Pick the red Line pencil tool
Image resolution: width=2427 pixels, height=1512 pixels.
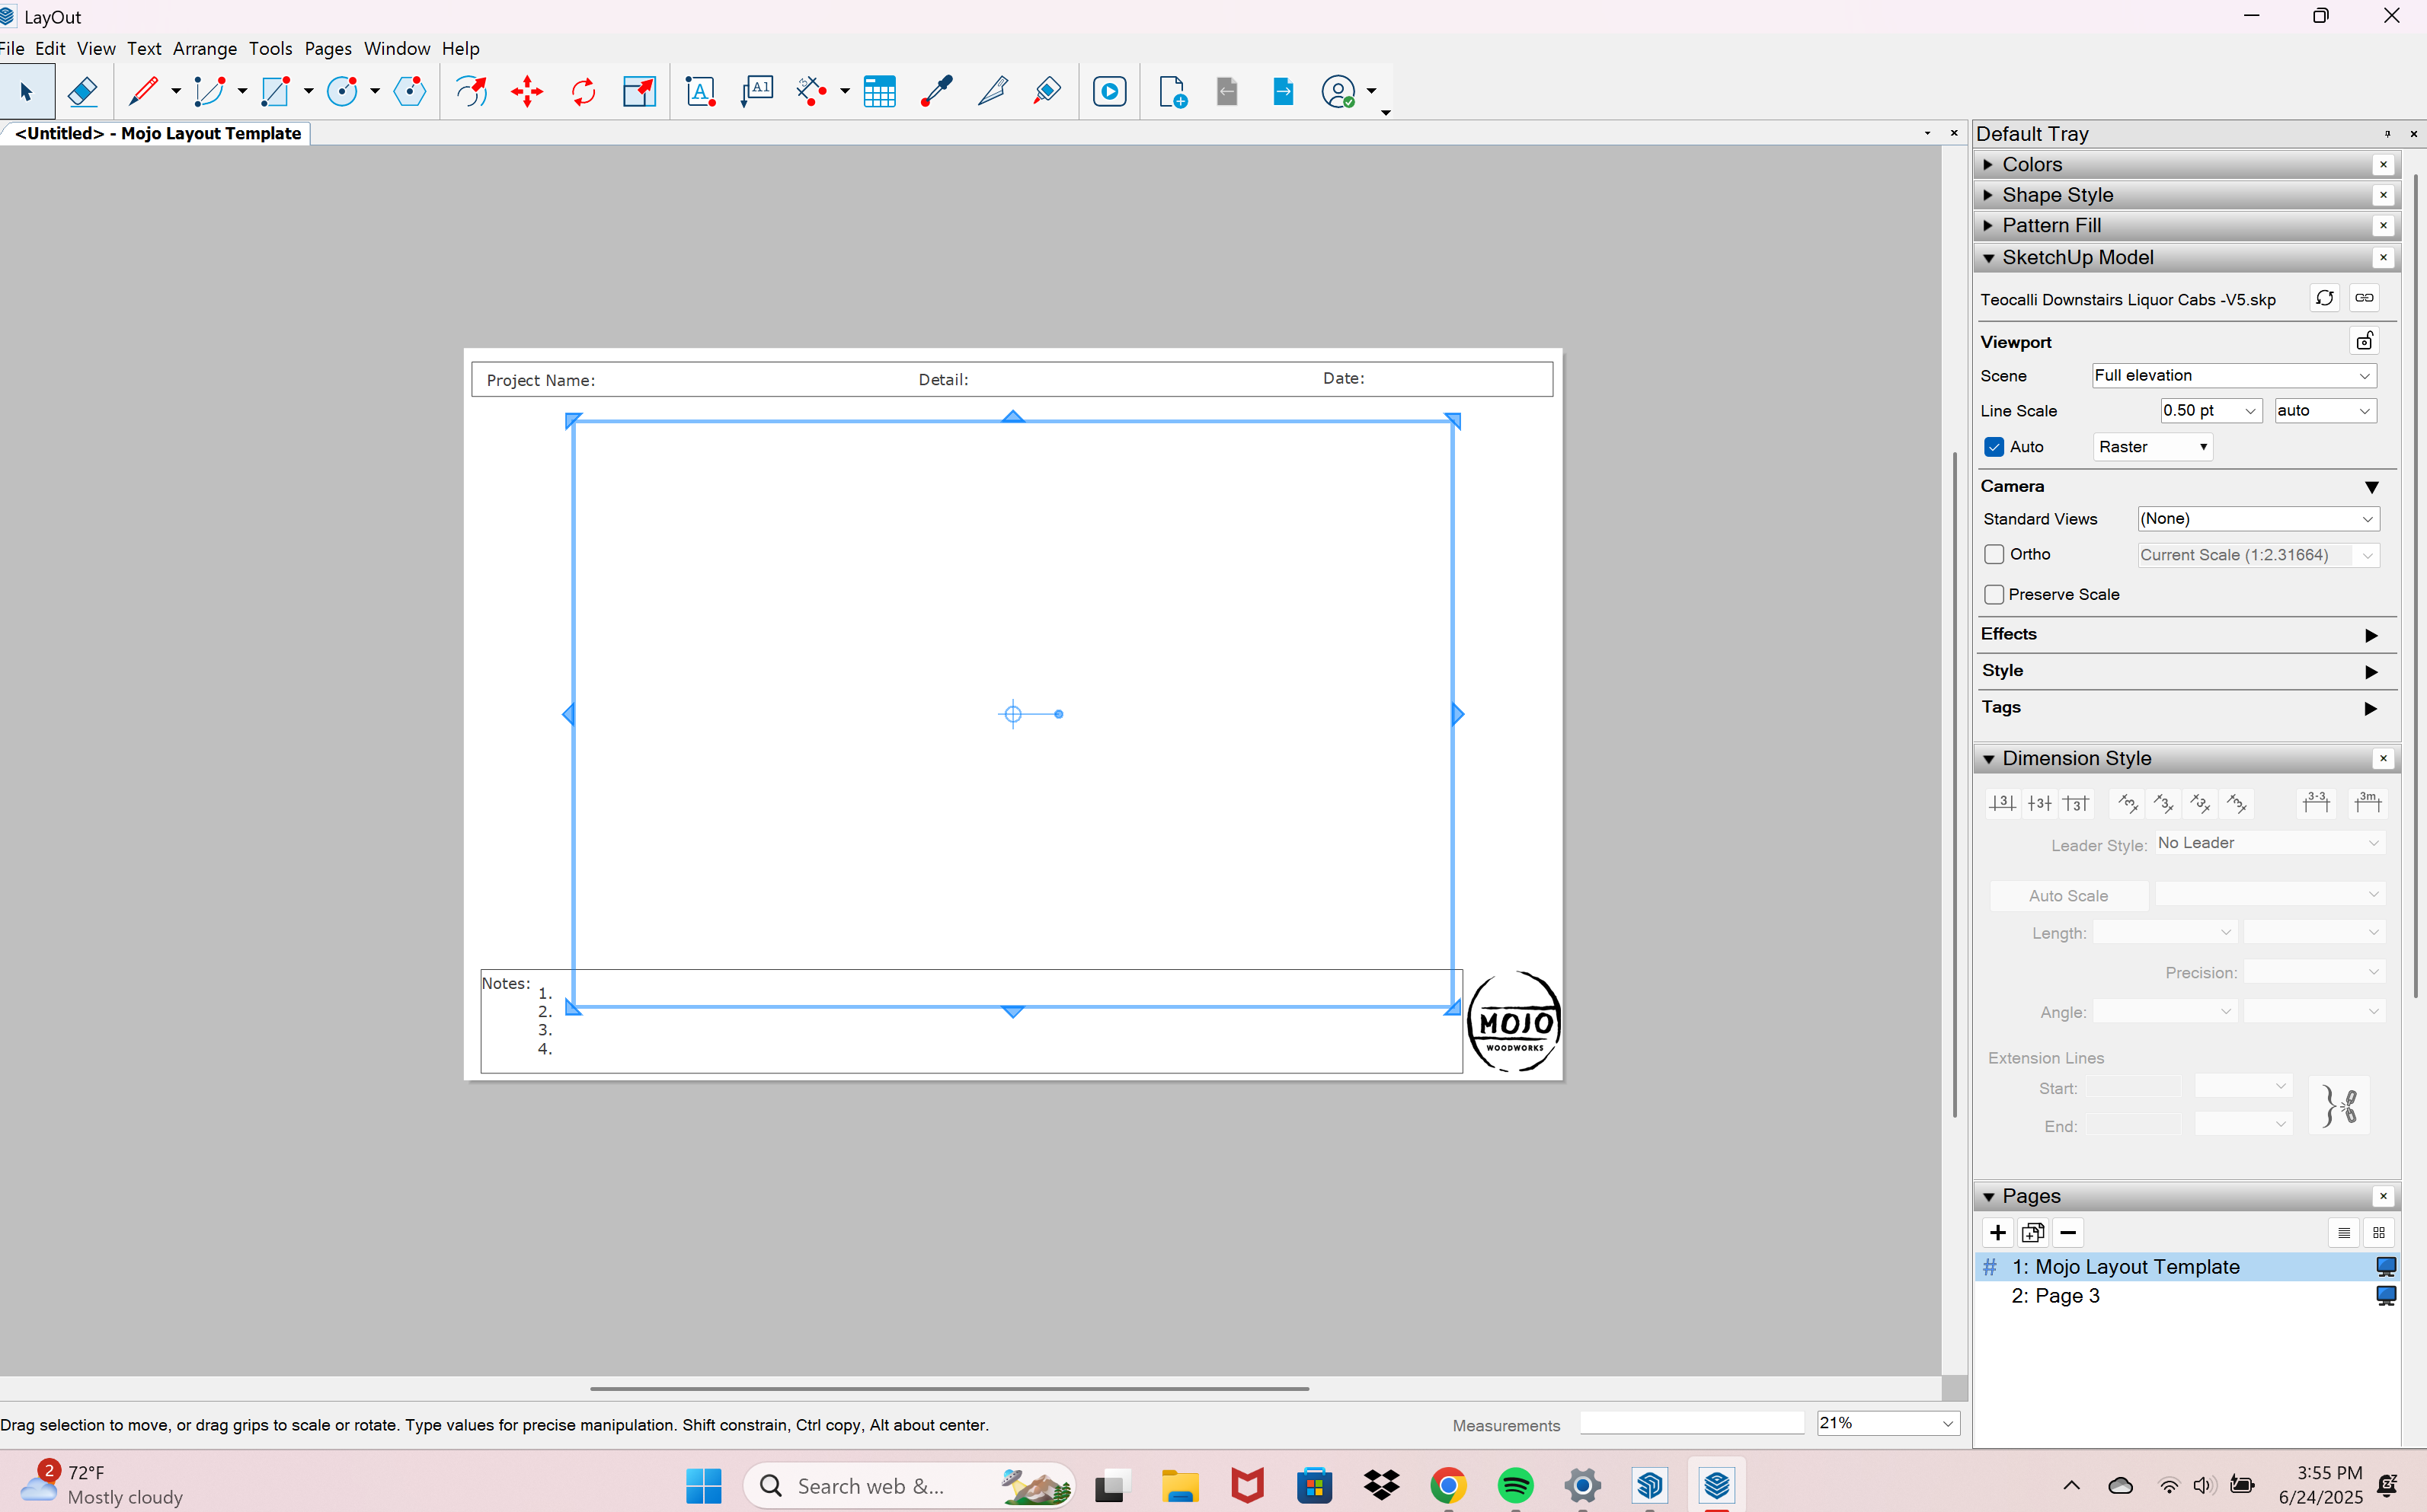coord(143,92)
